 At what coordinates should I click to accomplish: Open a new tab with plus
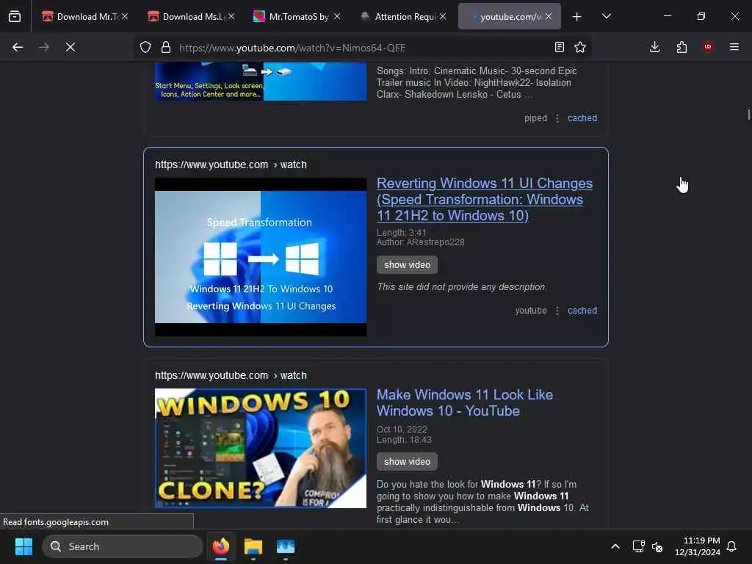[x=577, y=17]
